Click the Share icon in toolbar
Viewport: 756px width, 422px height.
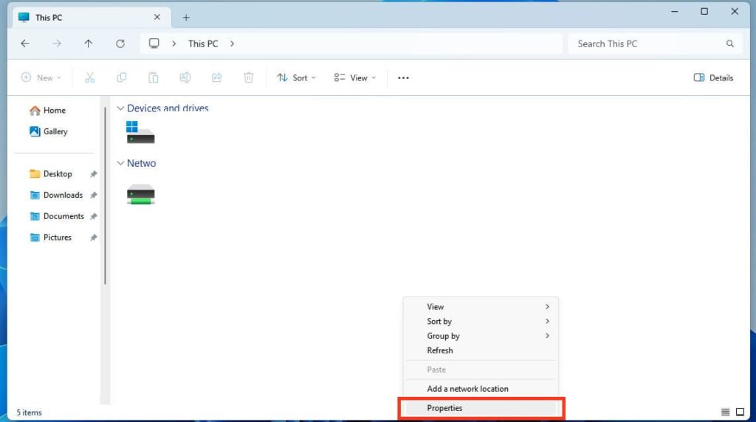point(217,77)
